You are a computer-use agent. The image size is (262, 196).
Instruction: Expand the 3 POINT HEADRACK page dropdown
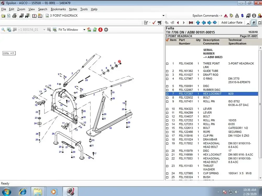tap(163, 16)
